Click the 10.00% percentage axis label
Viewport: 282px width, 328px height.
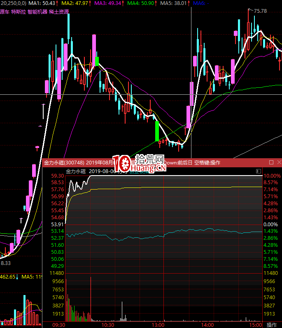click(272, 176)
